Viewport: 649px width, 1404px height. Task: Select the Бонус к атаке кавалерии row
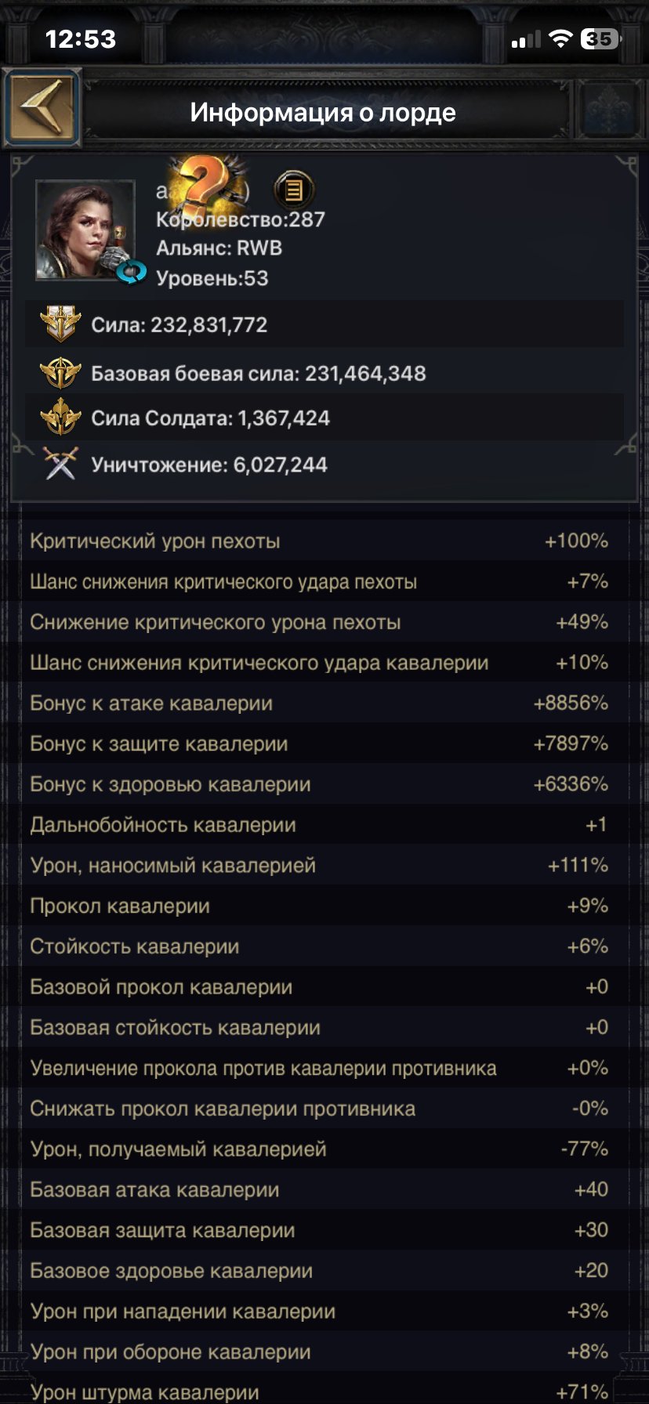pos(319,703)
